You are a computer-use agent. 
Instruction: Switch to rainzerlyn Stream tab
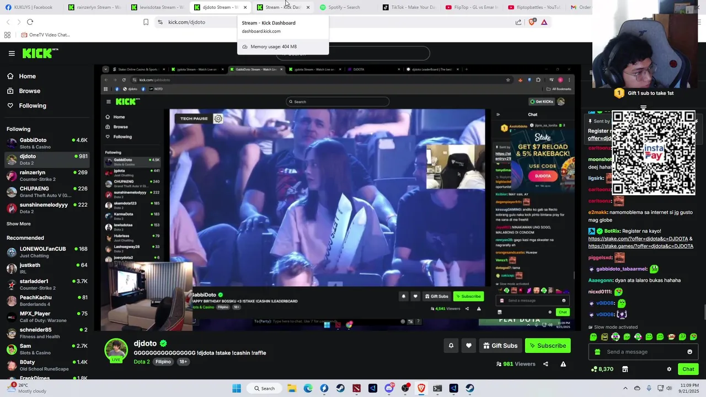pos(95,7)
